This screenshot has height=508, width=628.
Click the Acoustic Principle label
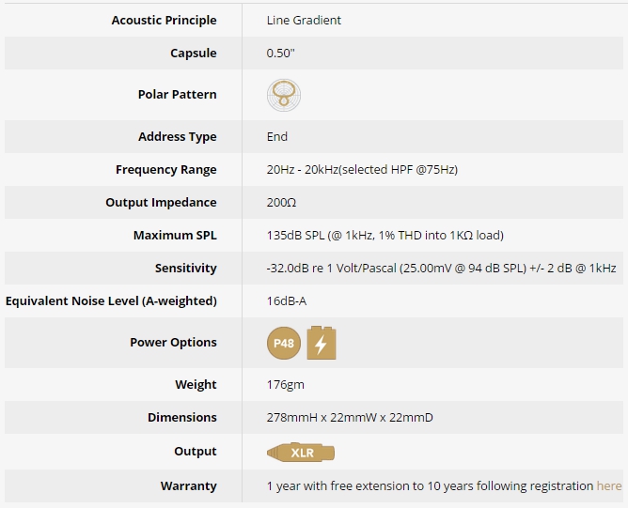pos(164,20)
